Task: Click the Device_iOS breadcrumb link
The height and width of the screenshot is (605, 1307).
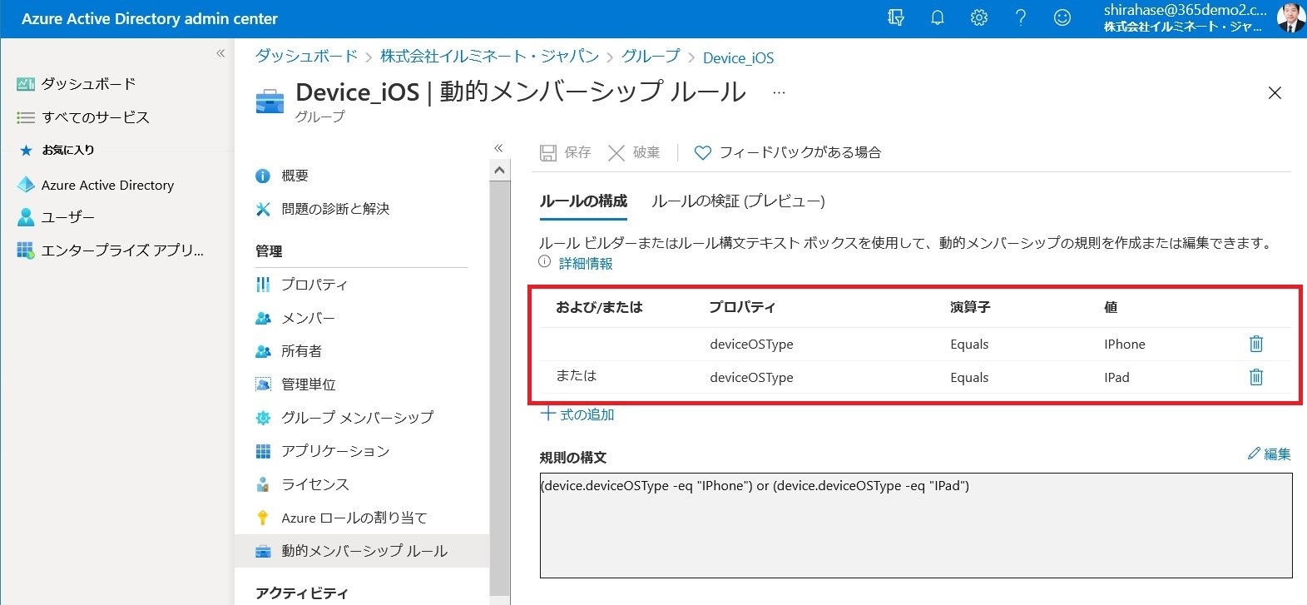Action: pos(738,57)
